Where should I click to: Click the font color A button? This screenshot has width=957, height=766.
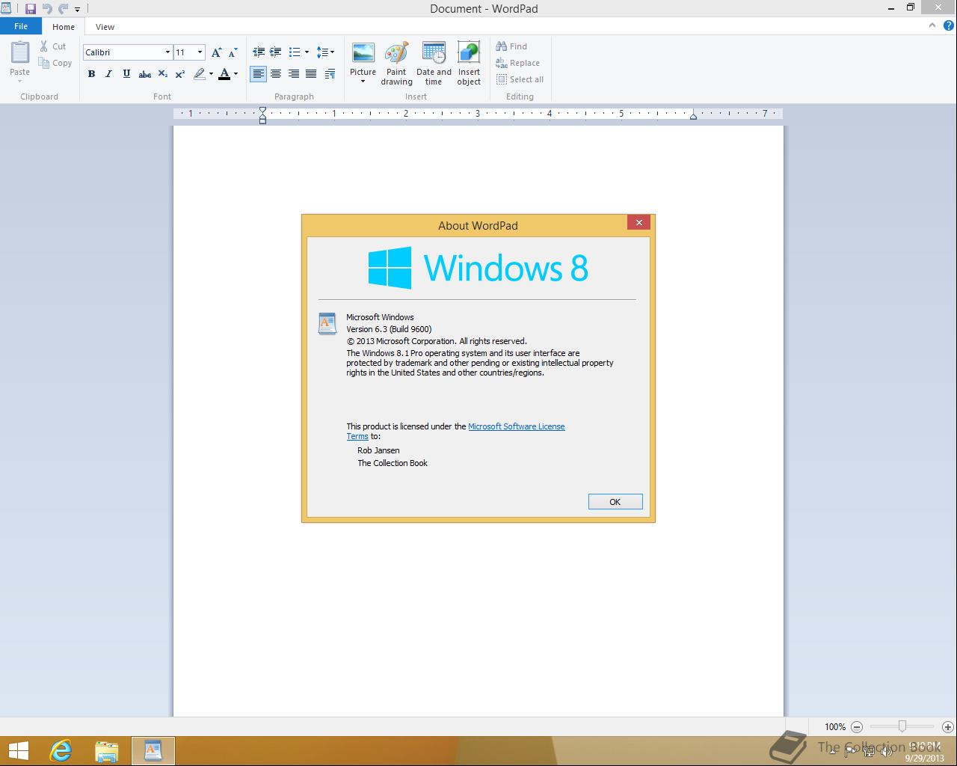(224, 74)
